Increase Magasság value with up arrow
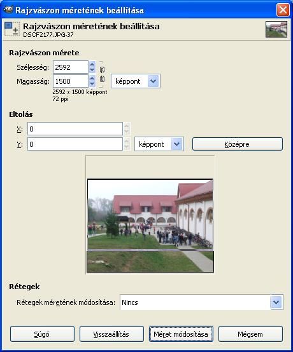 coord(92,78)
